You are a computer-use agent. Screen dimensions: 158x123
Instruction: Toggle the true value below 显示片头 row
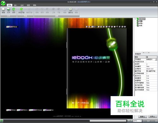click(151, 78)
